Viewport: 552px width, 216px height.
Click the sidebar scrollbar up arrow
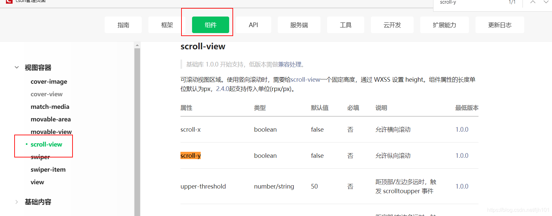137,45
